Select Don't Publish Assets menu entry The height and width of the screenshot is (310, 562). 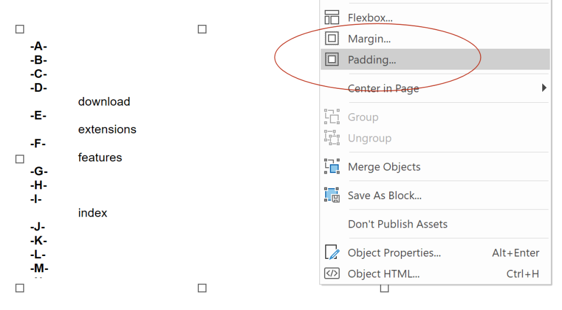435,224
